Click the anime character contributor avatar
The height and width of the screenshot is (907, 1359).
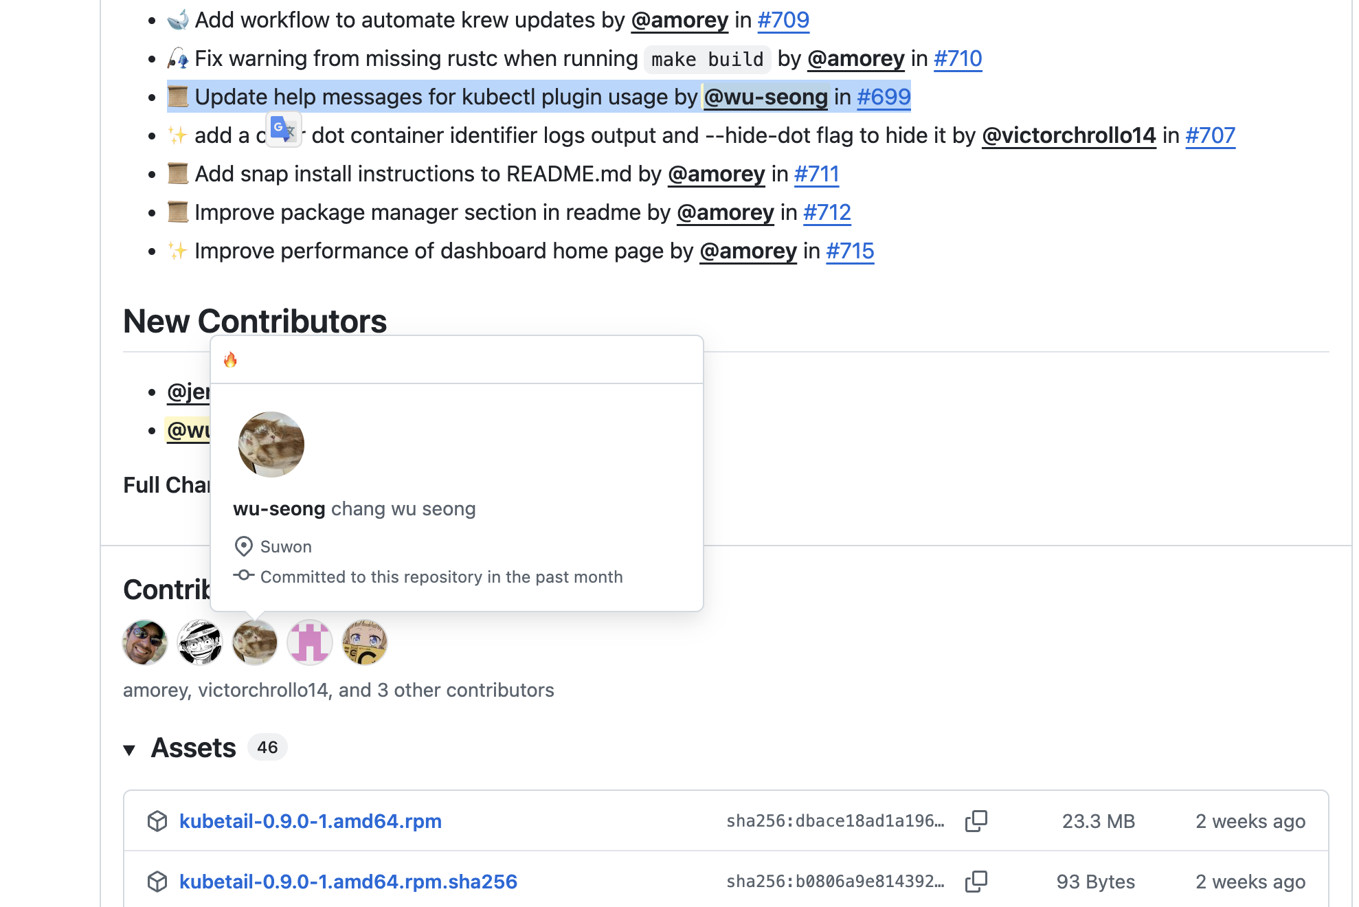pos(365,642)
